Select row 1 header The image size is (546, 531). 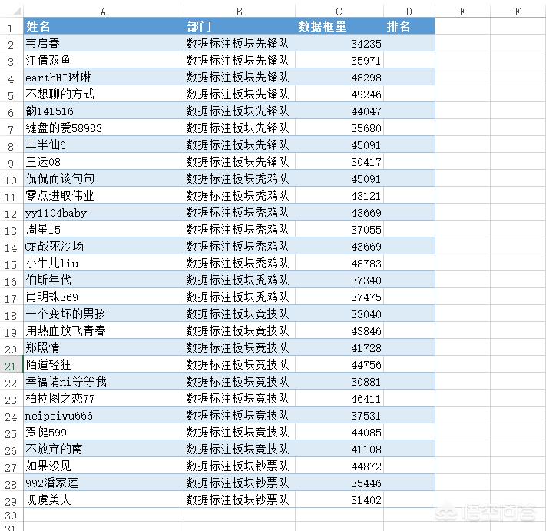(x=12, y=28)
